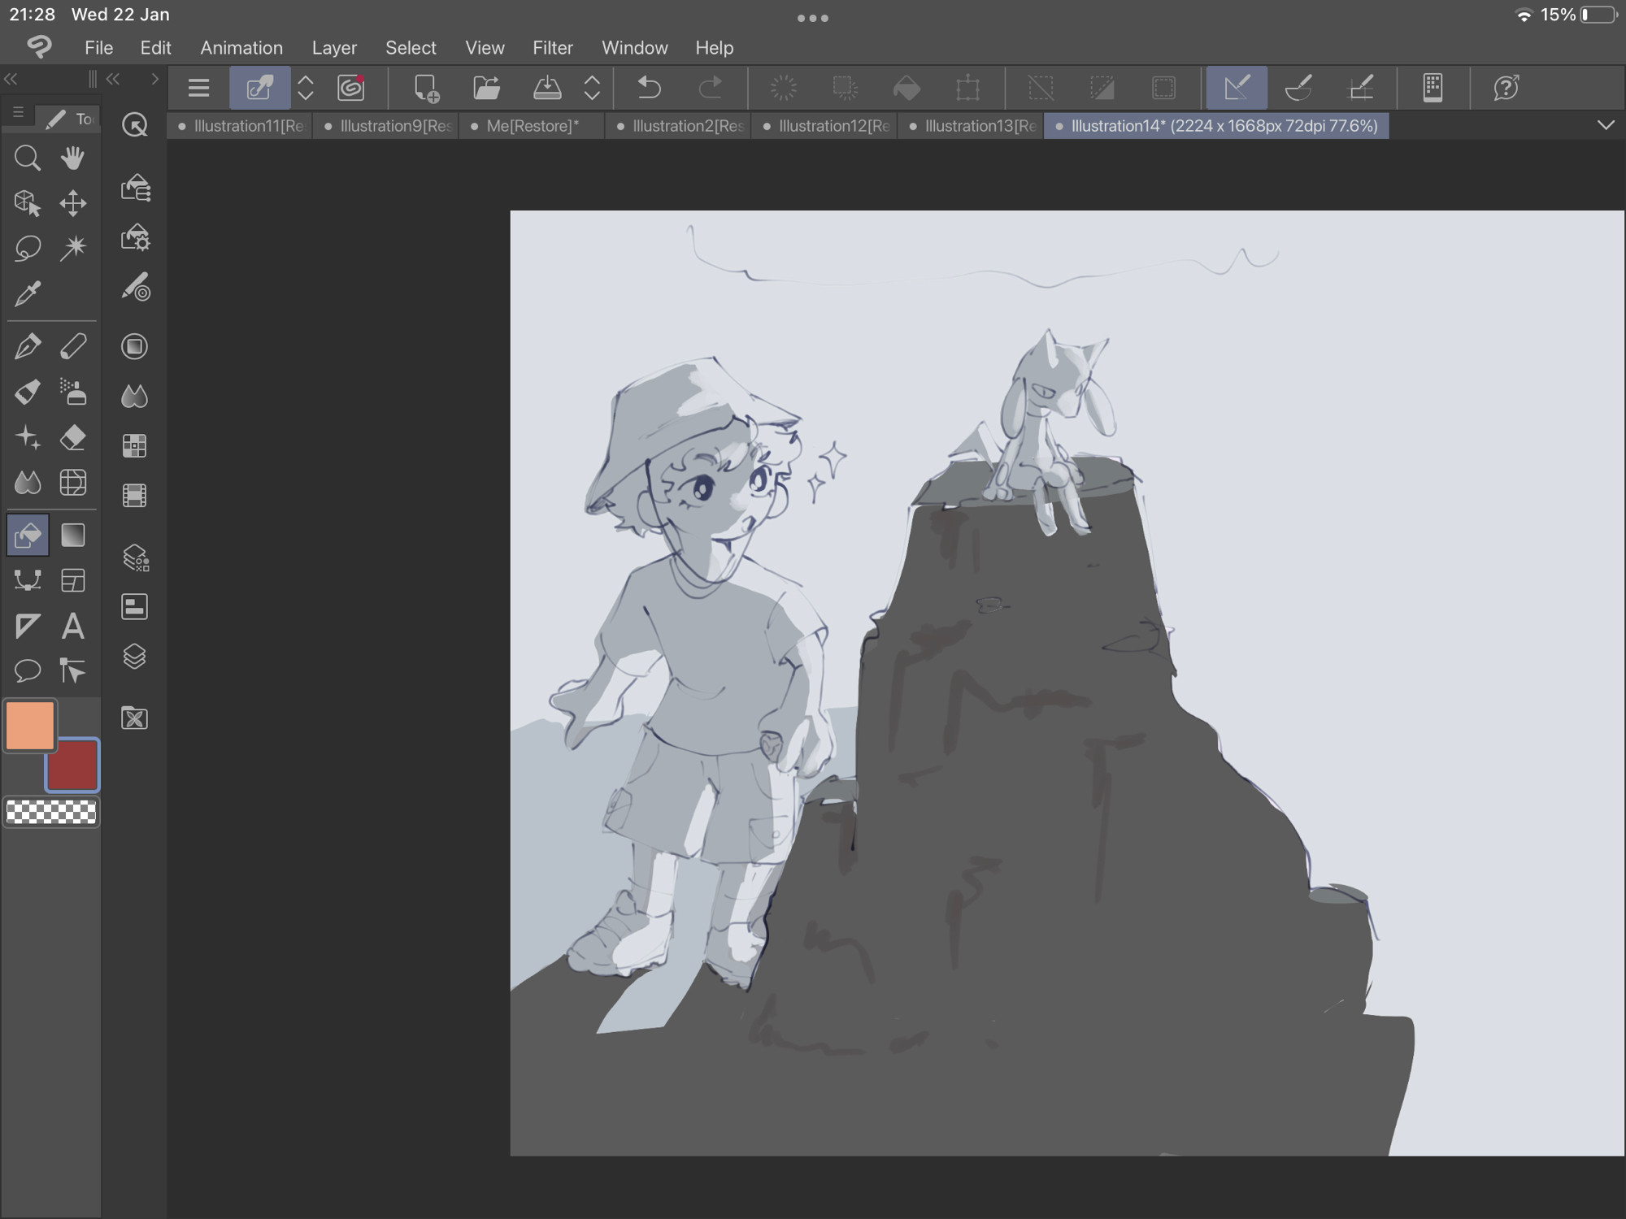Open the Animation menu
Image resolution: width=1626 pixels, height=1219 pixels.
click(x=241, y=48)
